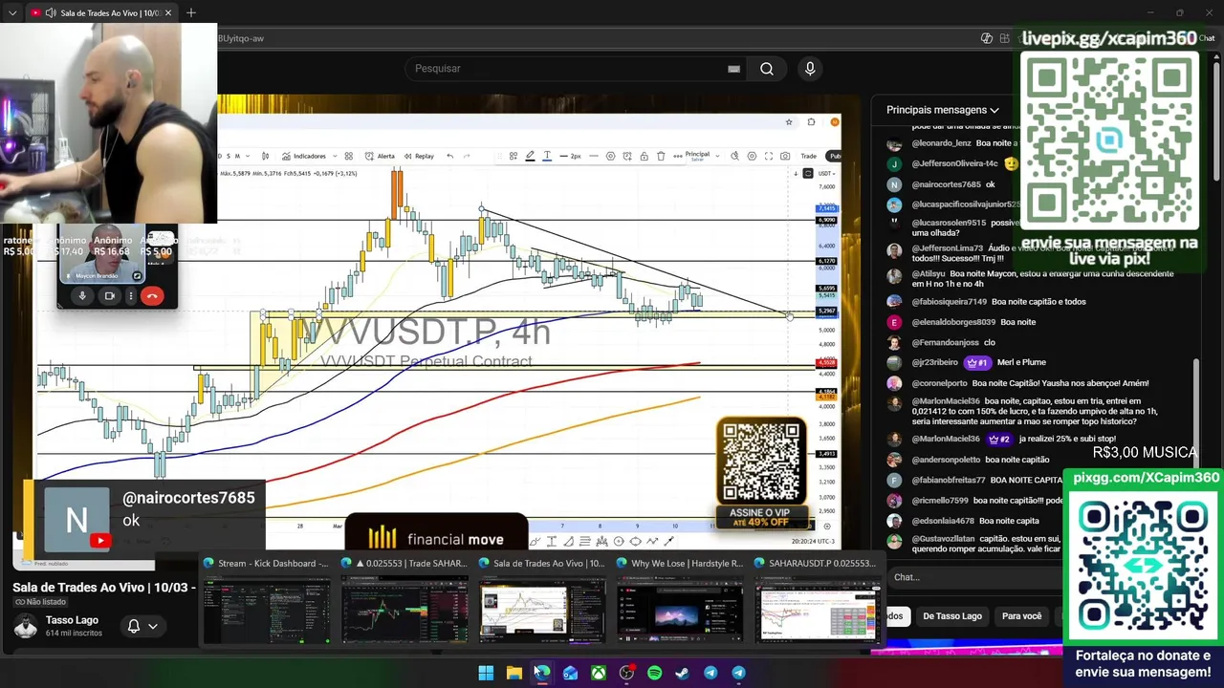Activate YouTube voice search microphone

pos(810,69)
